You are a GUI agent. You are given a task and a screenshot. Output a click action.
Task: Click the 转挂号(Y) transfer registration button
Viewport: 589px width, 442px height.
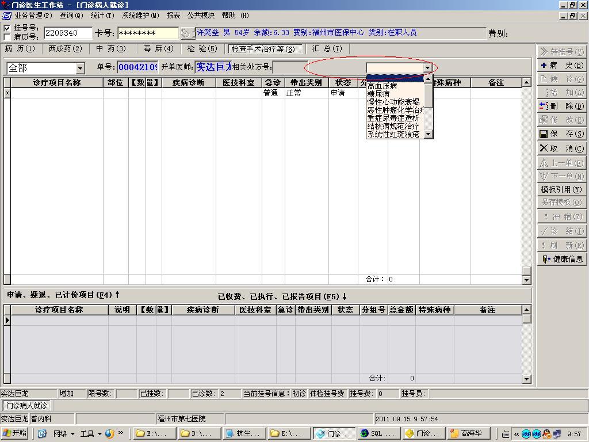561,51
